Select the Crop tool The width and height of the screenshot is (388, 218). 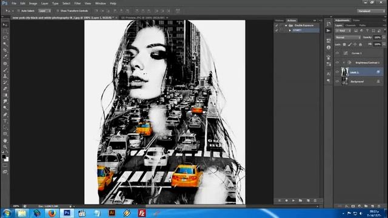click(x=5, y=50)
